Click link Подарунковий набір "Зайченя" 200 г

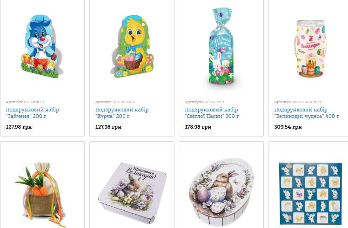33,113
